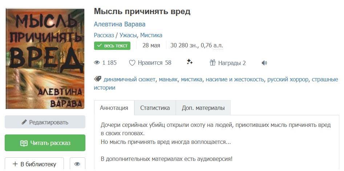Viewport: 344px width, 171px height.
Task: Click the gift awards icon
Action: pos(213,63)
